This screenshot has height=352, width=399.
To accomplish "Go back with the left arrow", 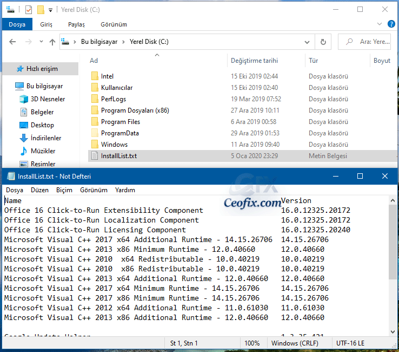I will (12, 42).
